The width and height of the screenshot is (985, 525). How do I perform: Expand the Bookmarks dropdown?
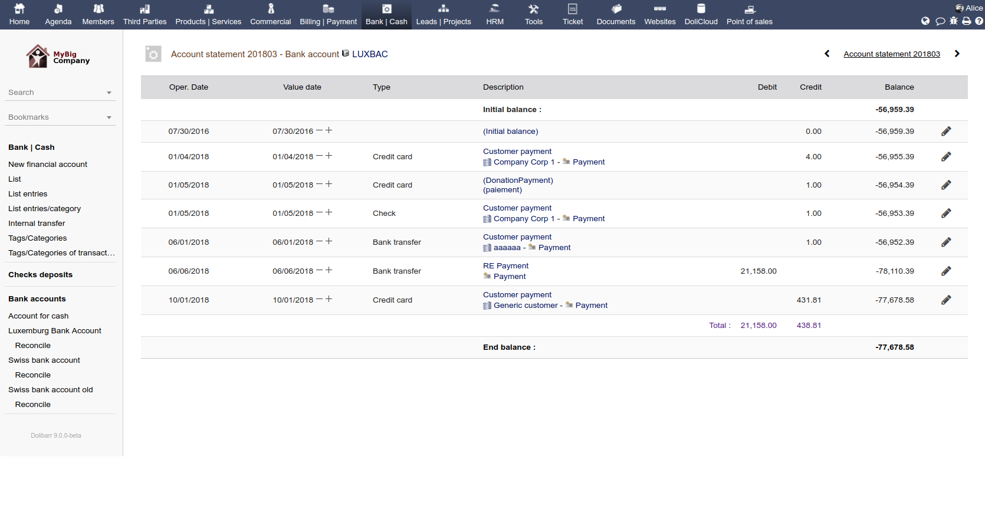point(109,117)
